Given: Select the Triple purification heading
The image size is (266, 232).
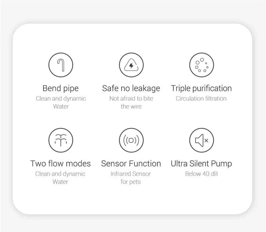Looking at the screenshot, I should click(x=201, y=88).
